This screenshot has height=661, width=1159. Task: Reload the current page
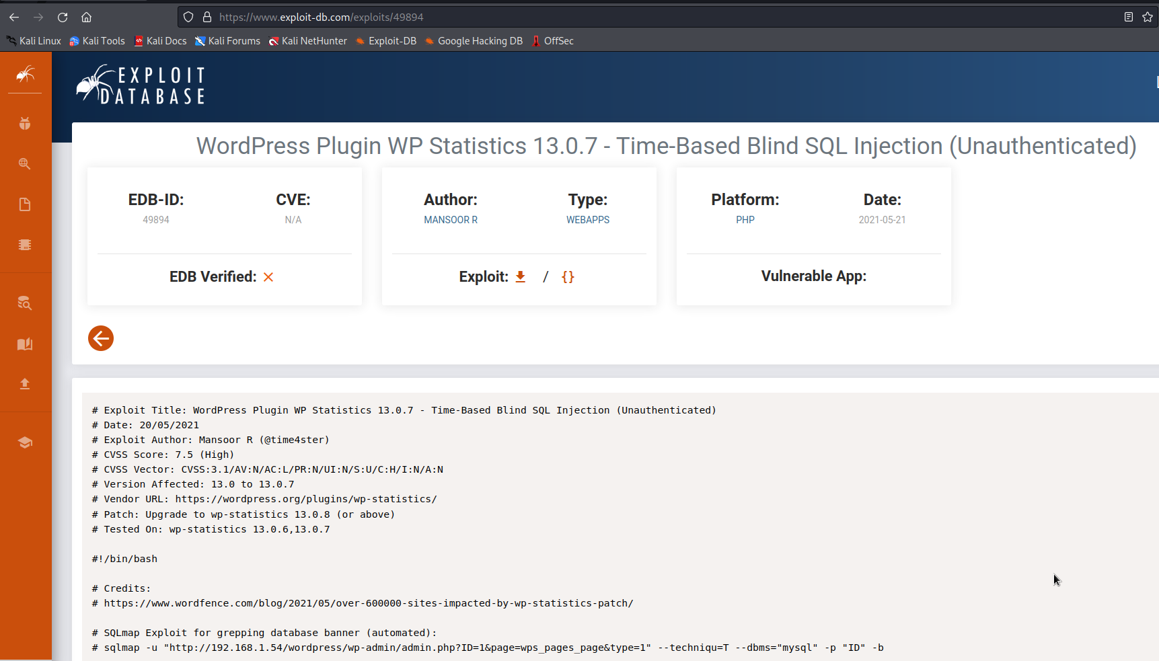tap(63, 17)
